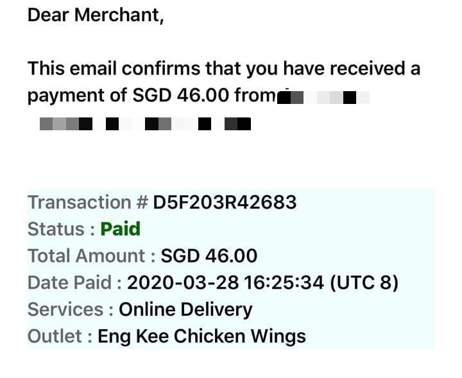Click the green "Paid" status text
Viewport: 462px width, 378px height.
click(121, 229)
